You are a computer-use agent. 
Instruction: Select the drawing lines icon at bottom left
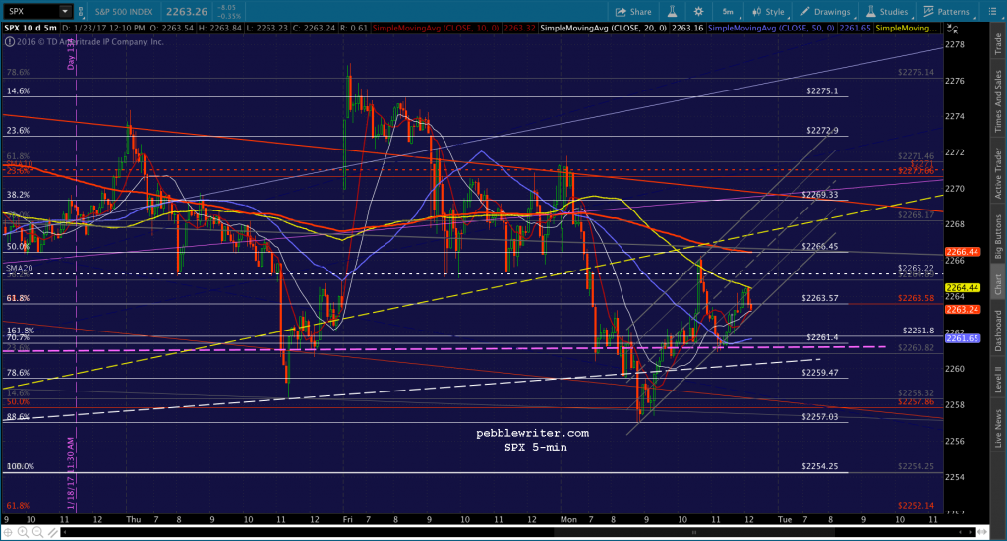53,532
